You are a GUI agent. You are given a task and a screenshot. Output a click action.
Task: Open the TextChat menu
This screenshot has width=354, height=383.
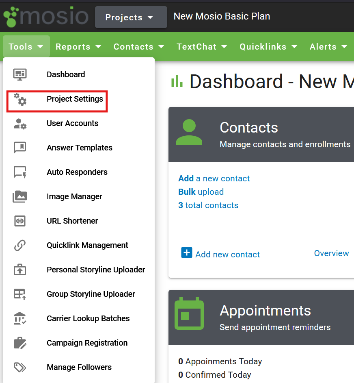point(202,46)
